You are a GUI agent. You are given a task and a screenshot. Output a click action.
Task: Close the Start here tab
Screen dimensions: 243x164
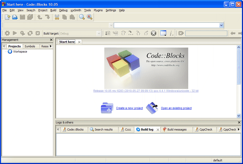pos(79,42)
